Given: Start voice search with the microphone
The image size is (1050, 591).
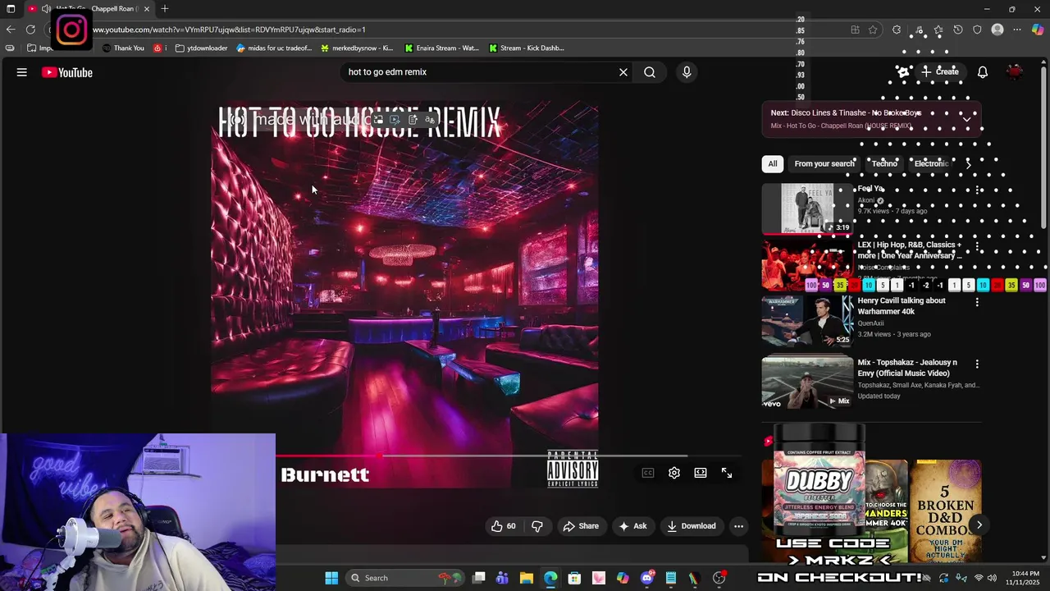Looking at the screenshot, I should (x=687, y=72).
